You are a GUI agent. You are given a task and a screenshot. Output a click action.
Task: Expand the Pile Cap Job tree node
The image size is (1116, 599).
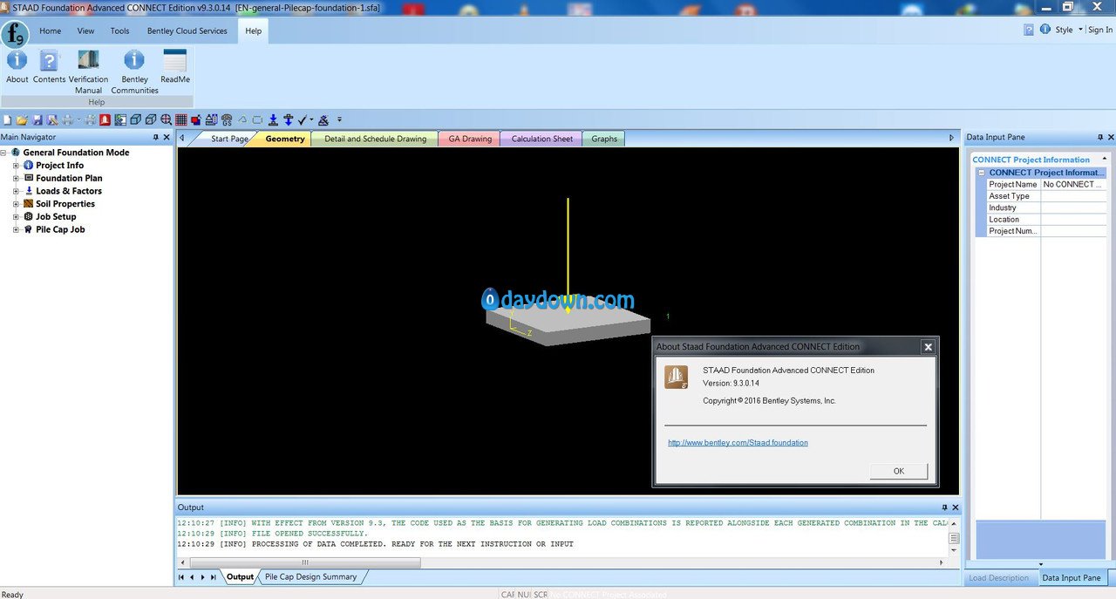(x=16, y=230)
